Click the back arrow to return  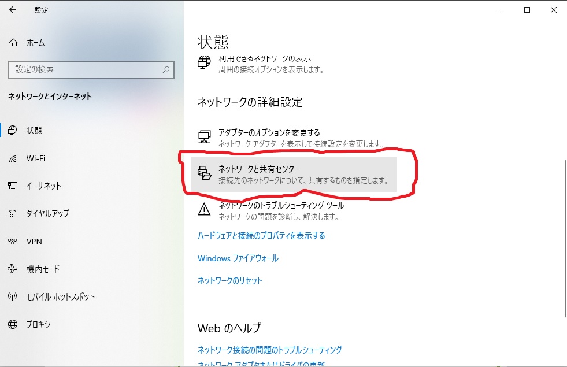[x=12, y=9]
